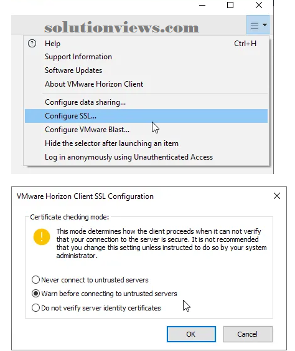Open Support Information menu entry
The width and height of the screenshot is (295, 351).
(146, 57)
